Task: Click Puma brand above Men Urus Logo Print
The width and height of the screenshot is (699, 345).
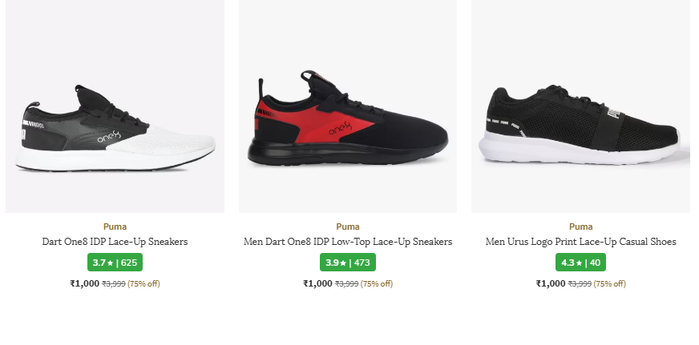Action: pos(581,227)
